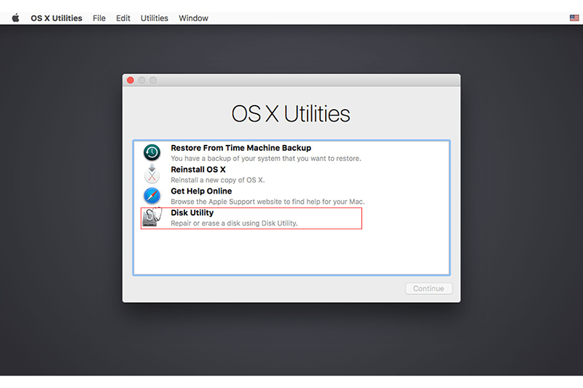
Task: Open the OS X Utilities menu
Action: pos(57,18)
